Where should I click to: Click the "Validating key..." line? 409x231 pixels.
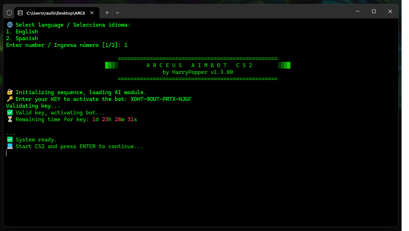pos(33,106)
